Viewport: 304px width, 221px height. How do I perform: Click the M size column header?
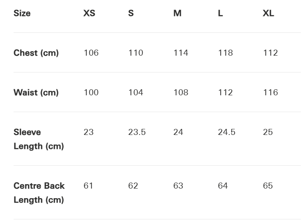[177, 13]
